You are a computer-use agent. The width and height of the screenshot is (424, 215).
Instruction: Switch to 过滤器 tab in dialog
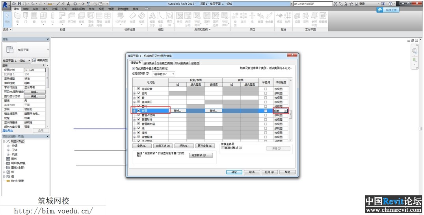(x=195, y=63)
